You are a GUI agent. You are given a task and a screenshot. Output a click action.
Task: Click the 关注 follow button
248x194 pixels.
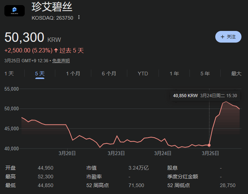tap(228, 37)
